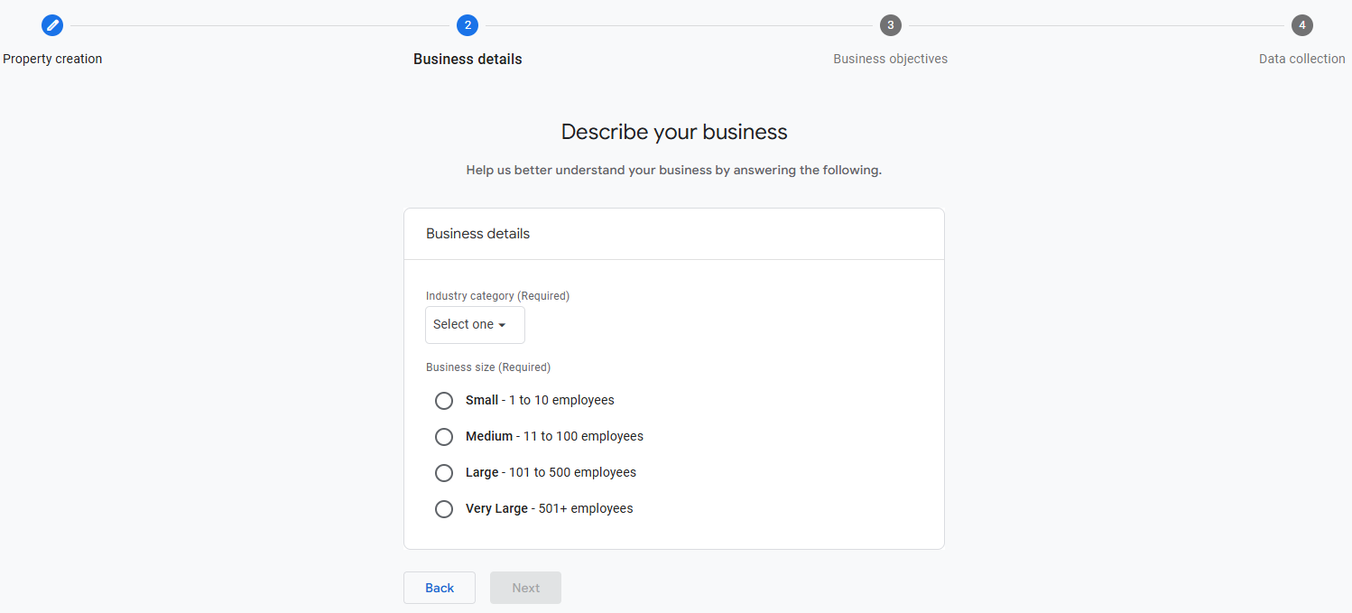1352x613 pixels.
Task: Click the Back button
Action: pos(440,588)
